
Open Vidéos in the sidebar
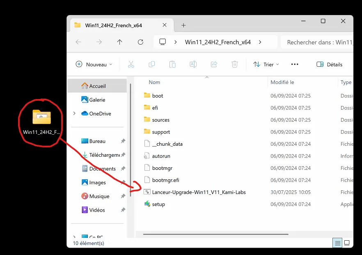click(97, 210)
